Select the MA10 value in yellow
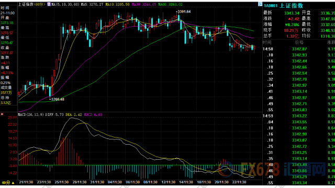This screenshot has width=335, height=188. (117, 4)
